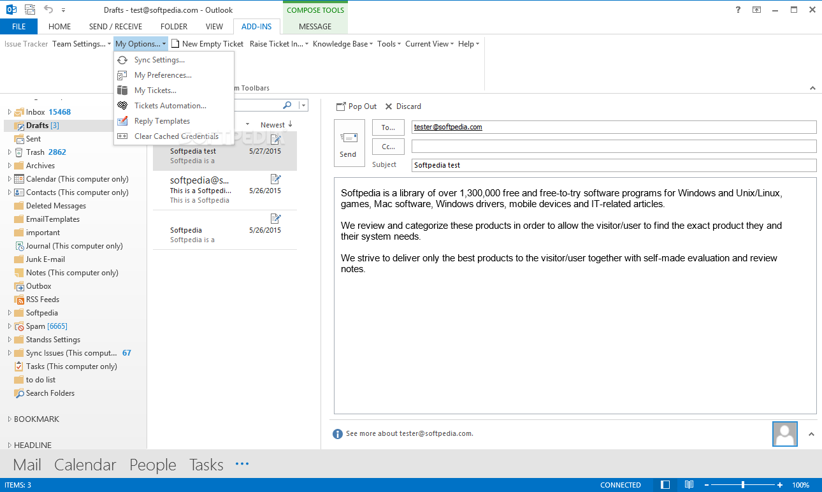Click the Send/Receive quick access icon
822x492 pixels.
point(29,10)
